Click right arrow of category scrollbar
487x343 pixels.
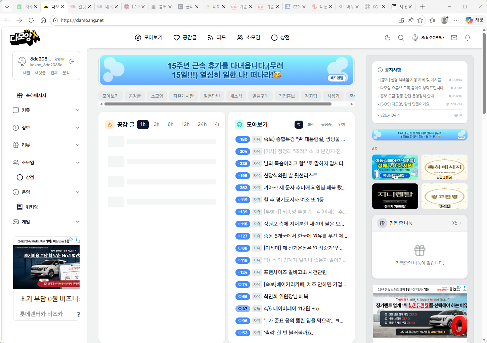(352, 104)
